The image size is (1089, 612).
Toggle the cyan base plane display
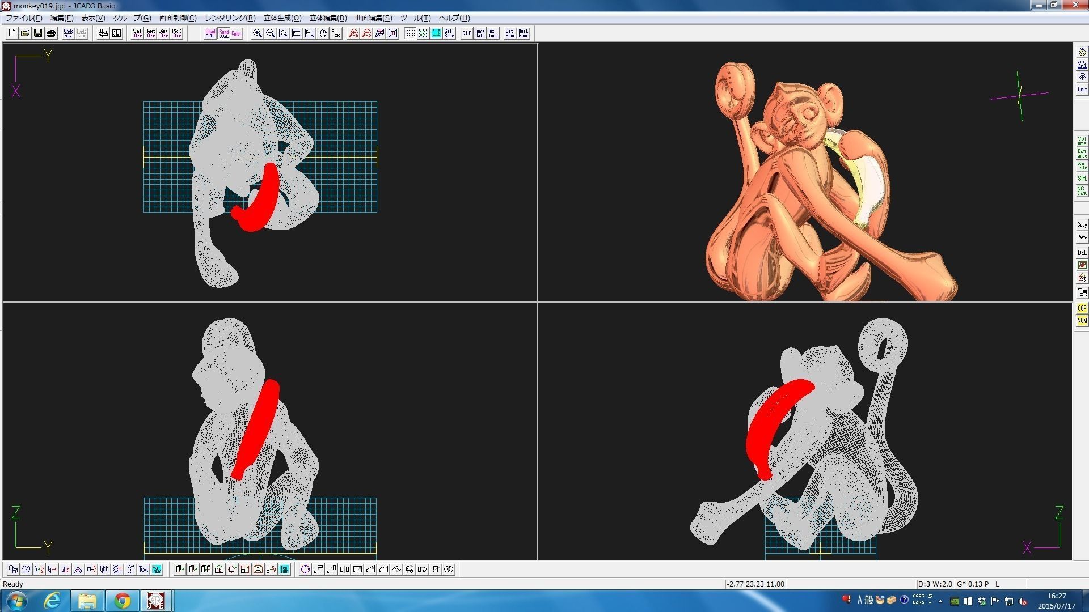tap(436, 33)
